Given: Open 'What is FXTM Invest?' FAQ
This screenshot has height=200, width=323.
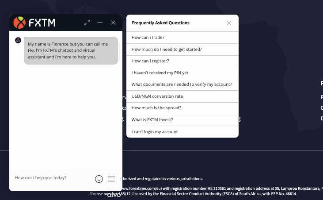Looking at the screenshot, I should coord(182,120).
